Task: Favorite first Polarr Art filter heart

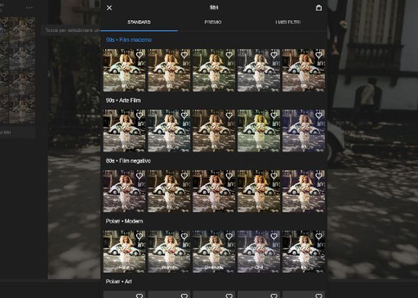Action: 139,295
